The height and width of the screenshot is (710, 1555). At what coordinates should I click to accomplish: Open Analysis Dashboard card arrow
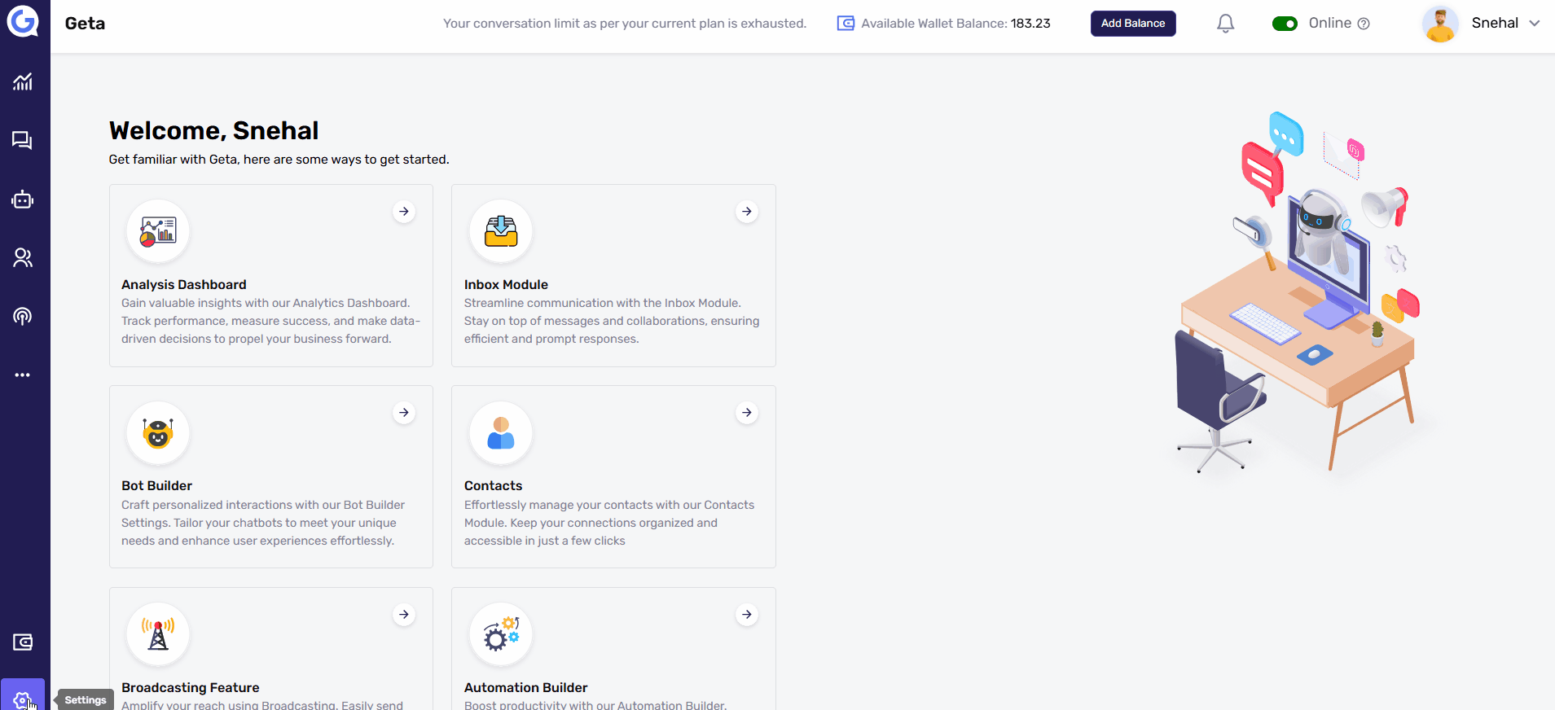(404, 212)
